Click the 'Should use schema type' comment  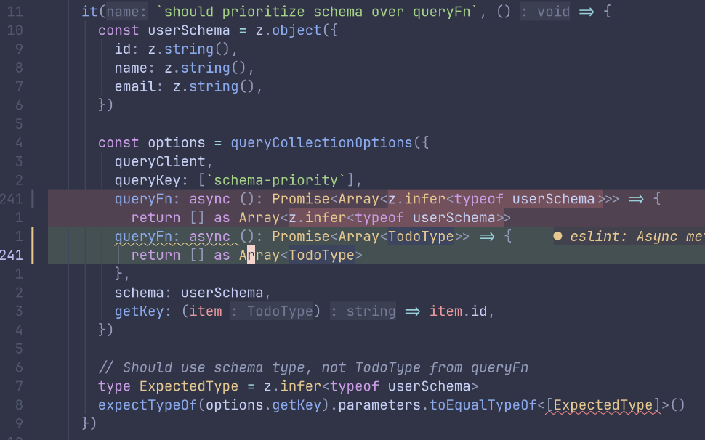313,367
